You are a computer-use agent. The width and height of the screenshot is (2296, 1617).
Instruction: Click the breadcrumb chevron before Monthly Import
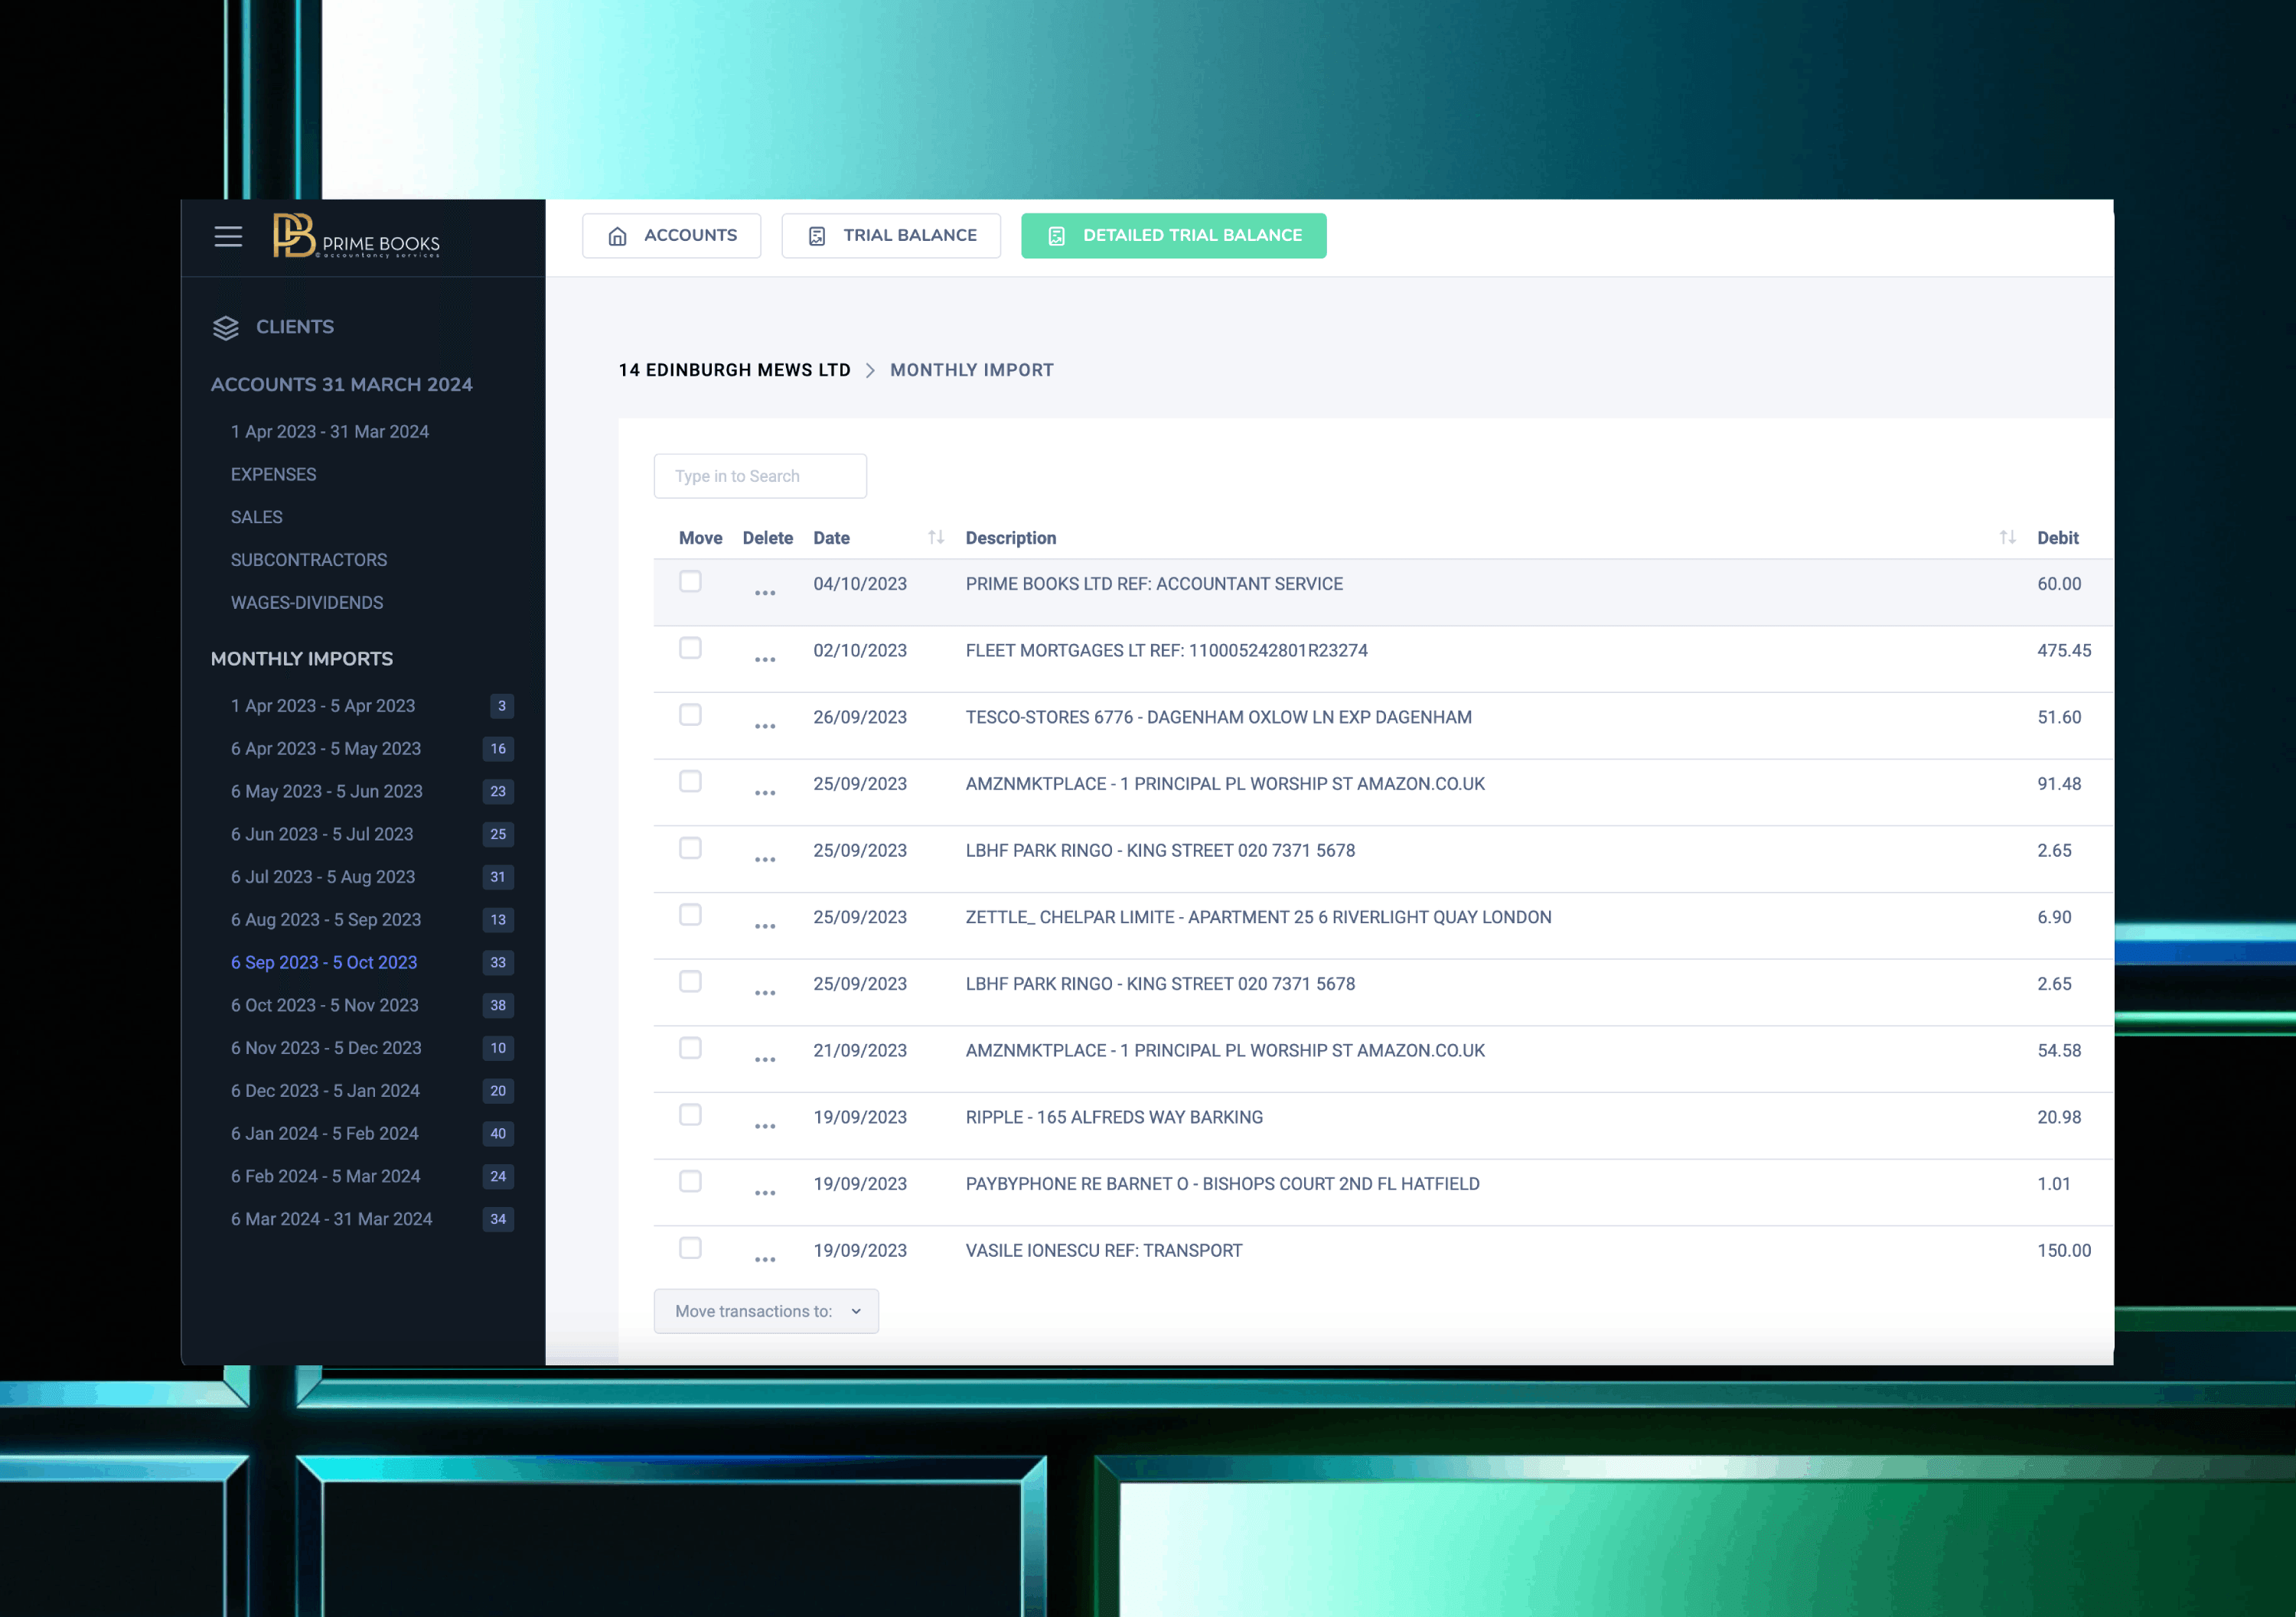(x=870, y=371)
